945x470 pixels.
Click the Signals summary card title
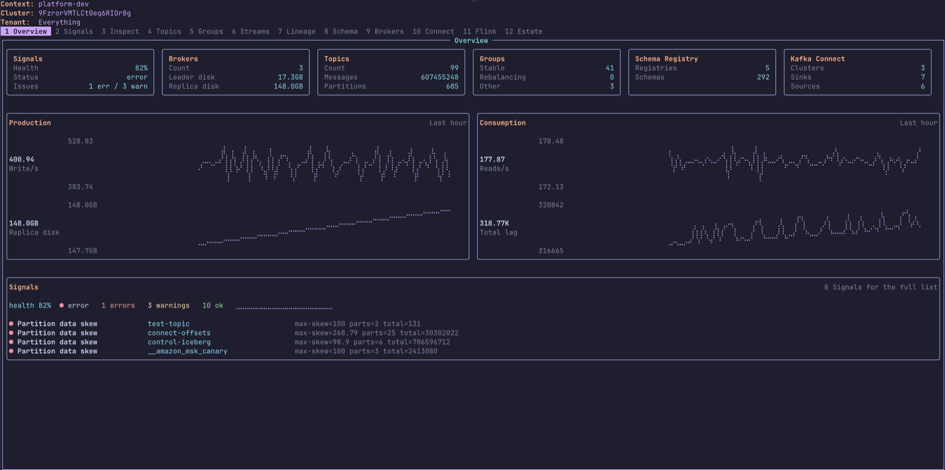(28, 58)
